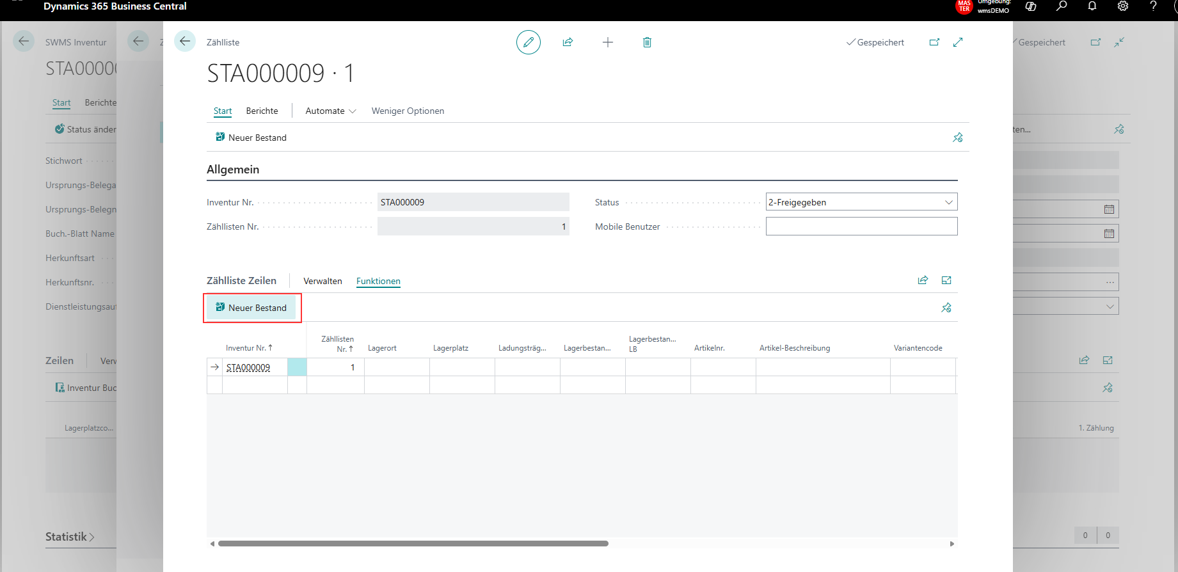Click the row selector arrow for STA000009
This screenshot has height=572, width=1178.
coord(215,367)
